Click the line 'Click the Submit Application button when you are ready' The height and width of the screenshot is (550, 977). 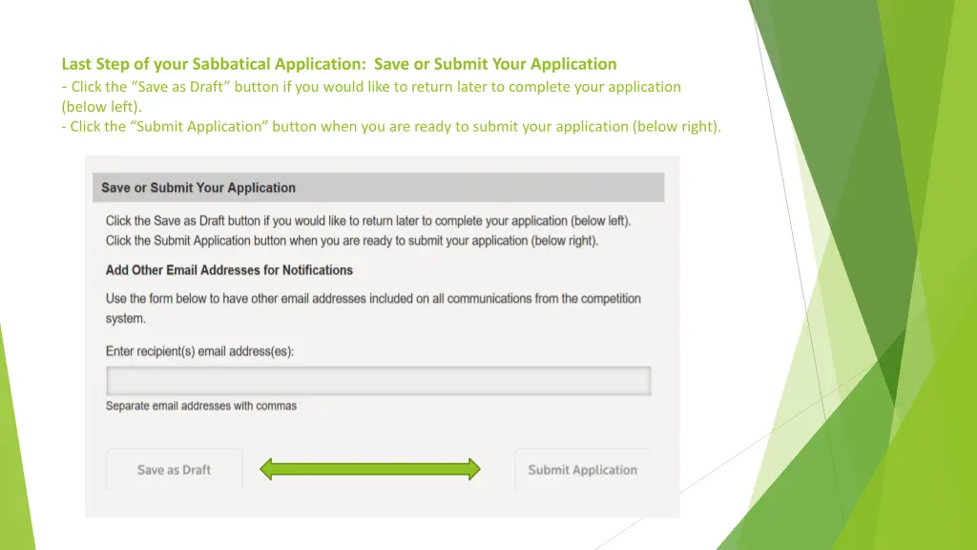352,241
